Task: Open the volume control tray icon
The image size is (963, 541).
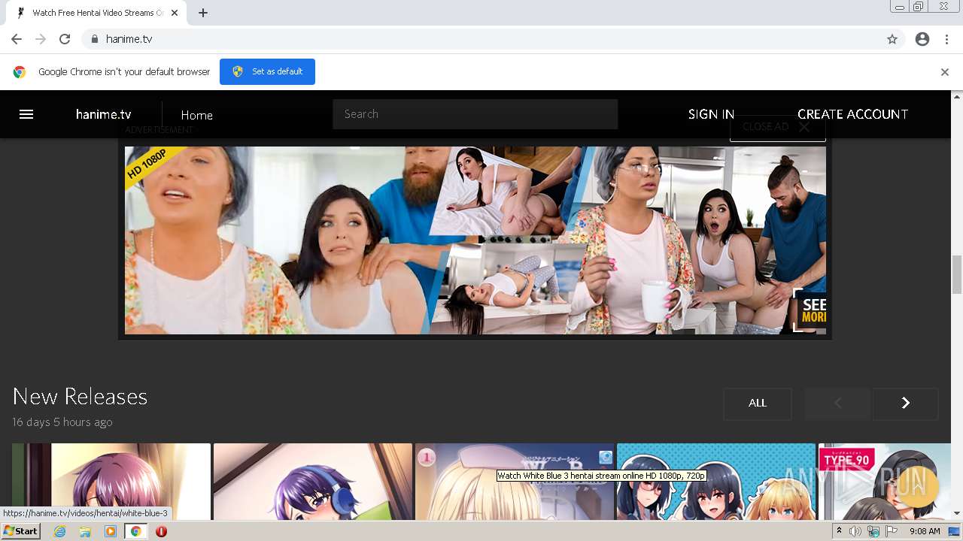Action: pyautogui.click(x=855, y=531)
